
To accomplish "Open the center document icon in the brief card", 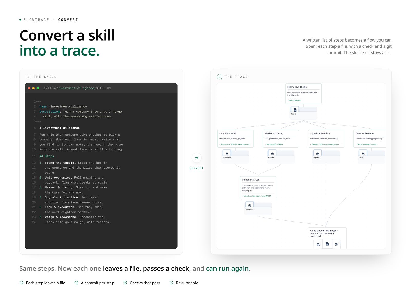I will tap(327, 244).
